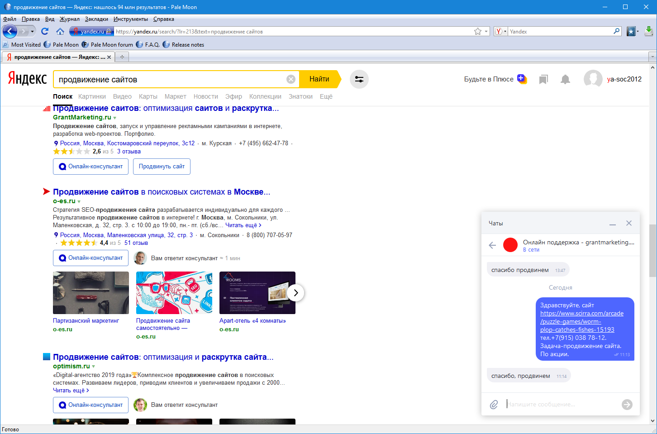Open the 3 отзыва reviews link
This screenshot has width=657, height=434.
click(x=129, y=152)
